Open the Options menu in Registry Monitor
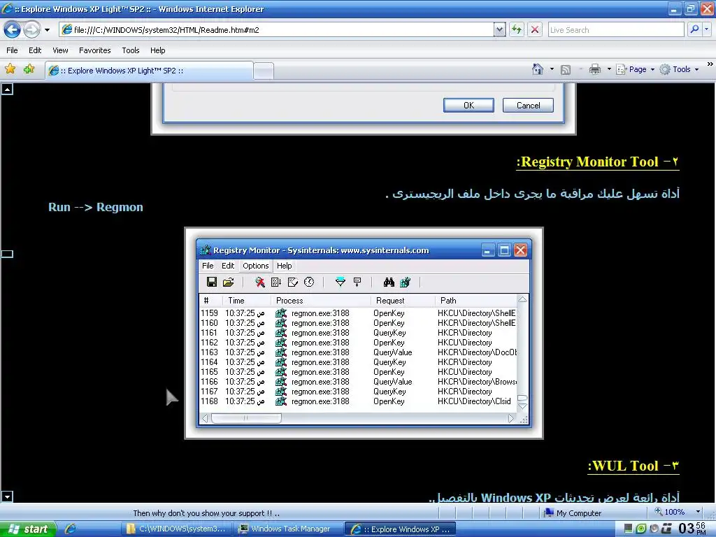 256,266
